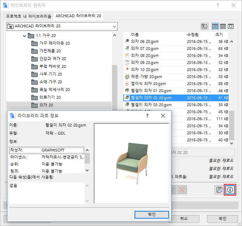Select file 의자 07 20.gsm
The width and height of the screenshot is (242, 226).
pyautogui.click(x=176, y=49)
